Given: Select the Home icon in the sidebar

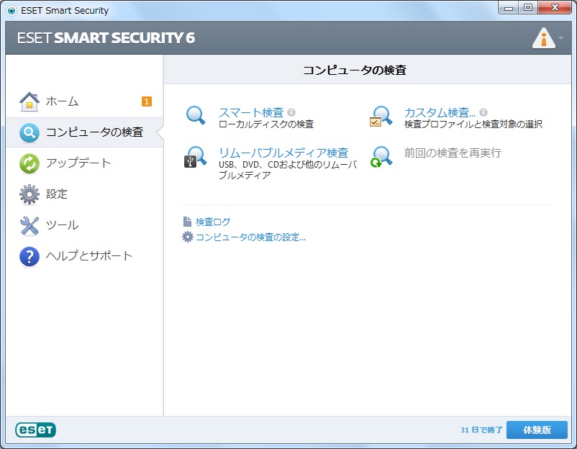Looking at the screenshot, I should (x=29, y=101).
